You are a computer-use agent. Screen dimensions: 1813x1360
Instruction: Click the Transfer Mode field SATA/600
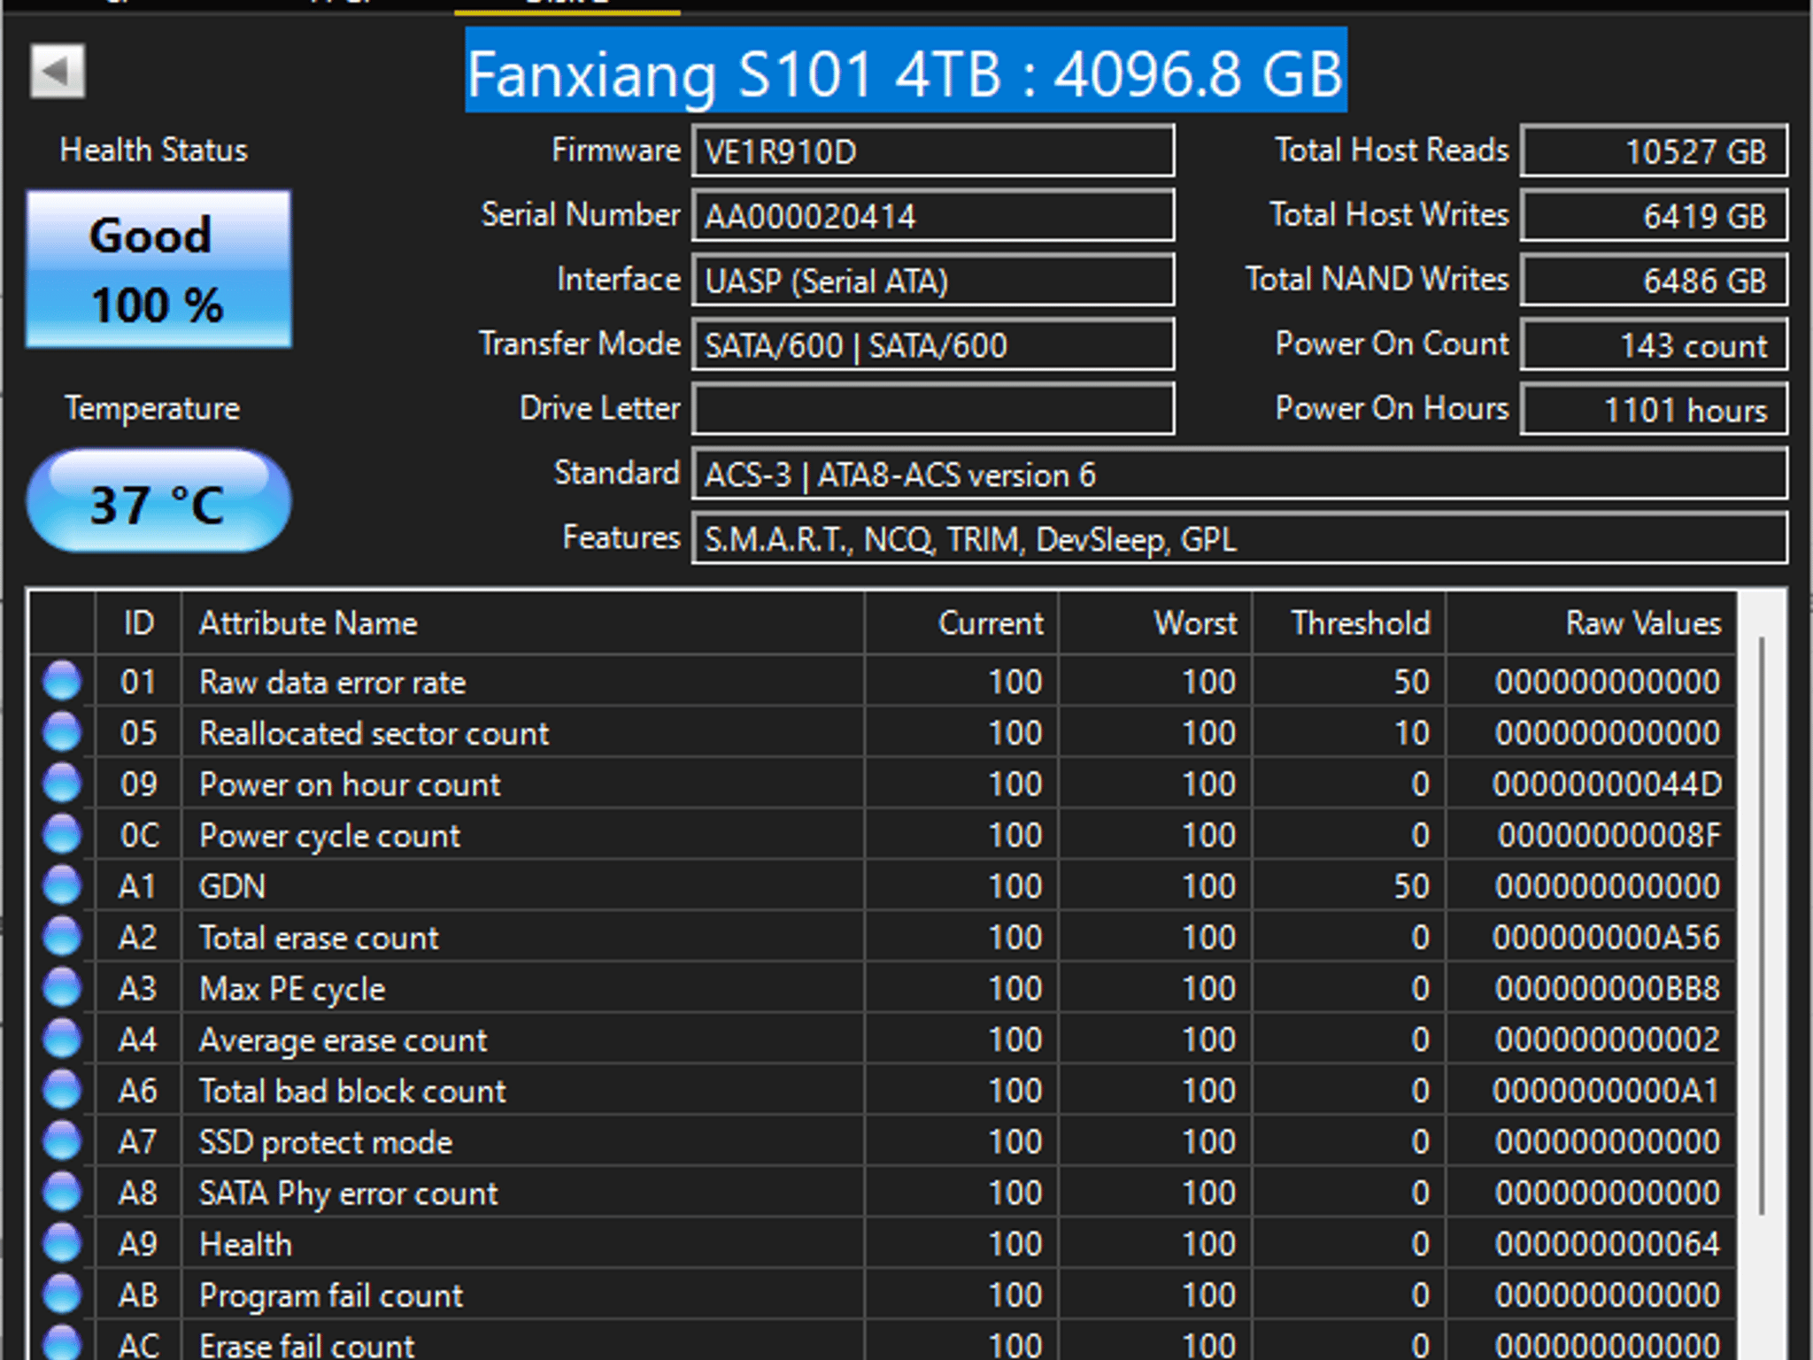pos(933,345)
